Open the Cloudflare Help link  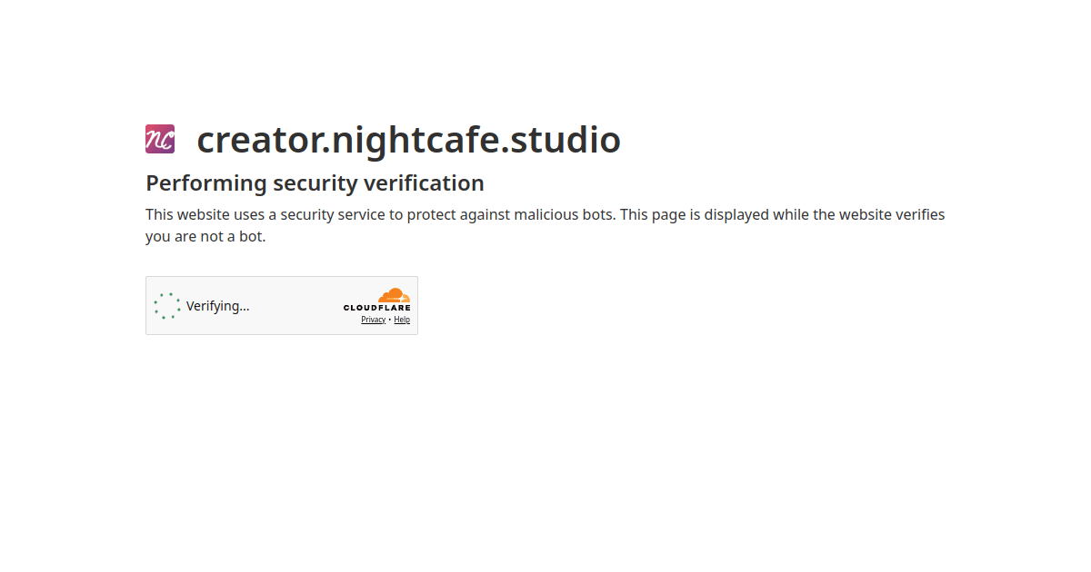pyautogui.click(x=402, y=320)
